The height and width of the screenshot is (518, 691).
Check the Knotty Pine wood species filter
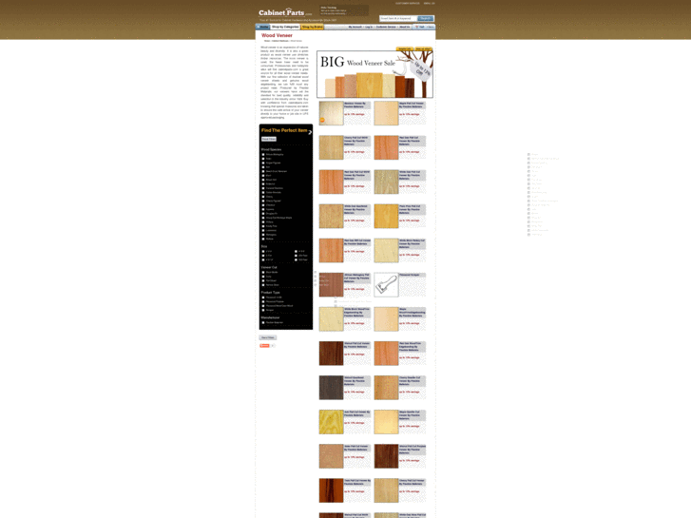[263, 226]
